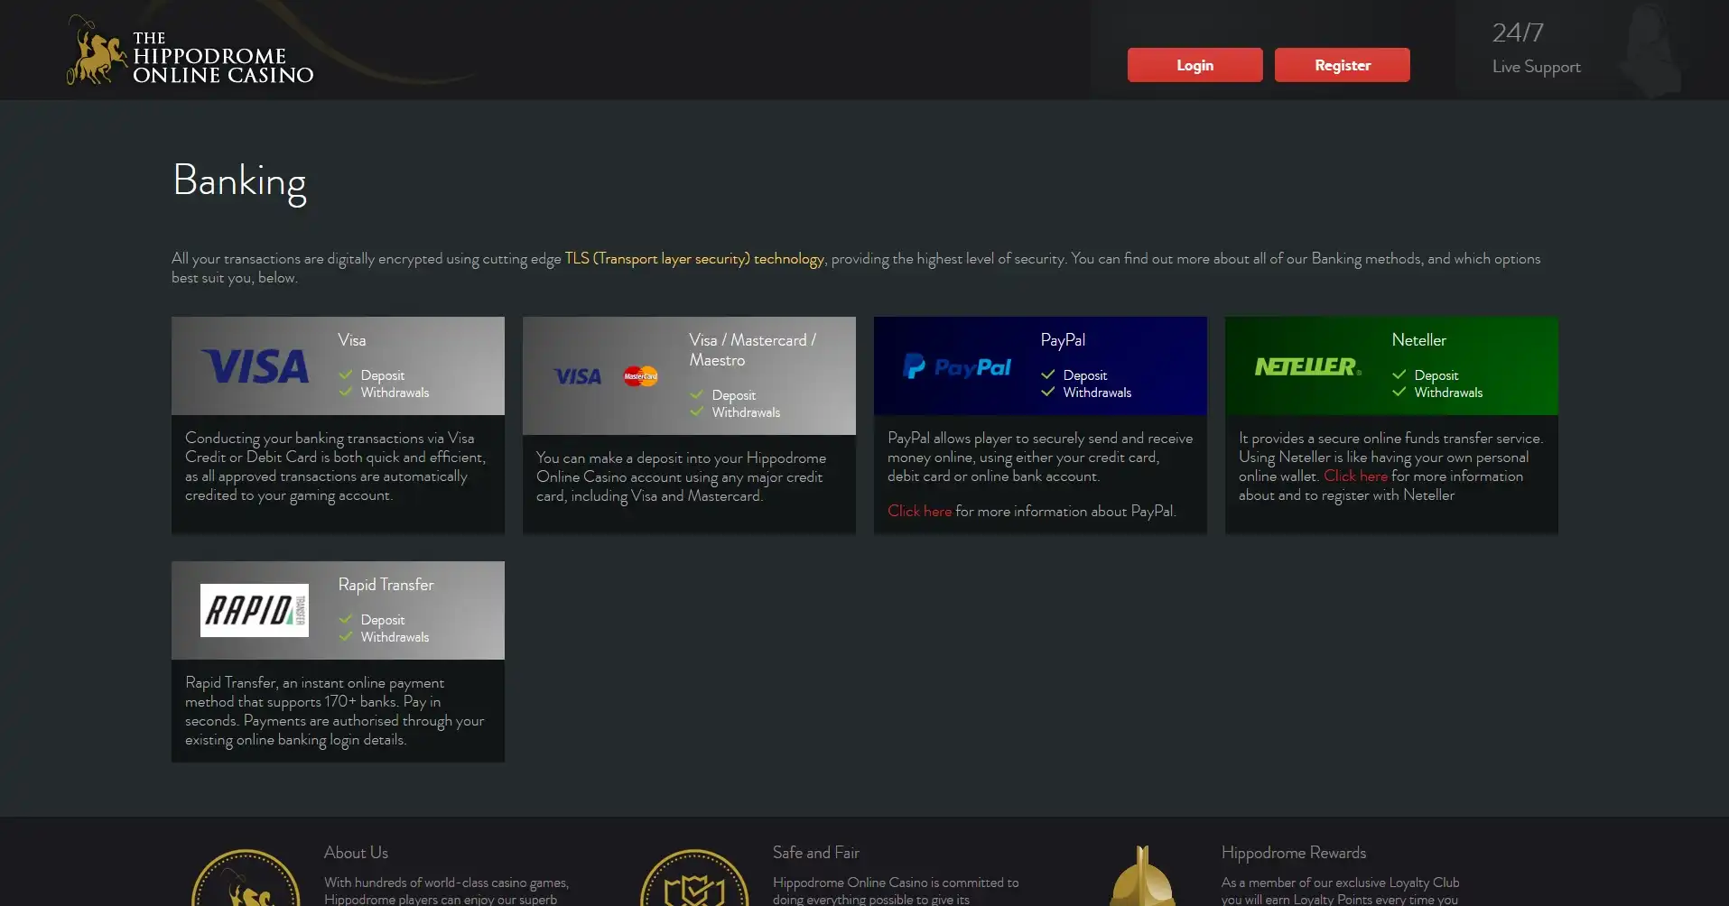The image size is (1729, 906).
Task: Open the About Us footer heading
Action: 356,853
